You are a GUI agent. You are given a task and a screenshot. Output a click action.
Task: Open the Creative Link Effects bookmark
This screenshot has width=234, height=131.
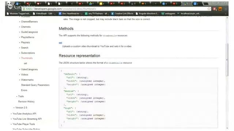[x=122, y=13]
